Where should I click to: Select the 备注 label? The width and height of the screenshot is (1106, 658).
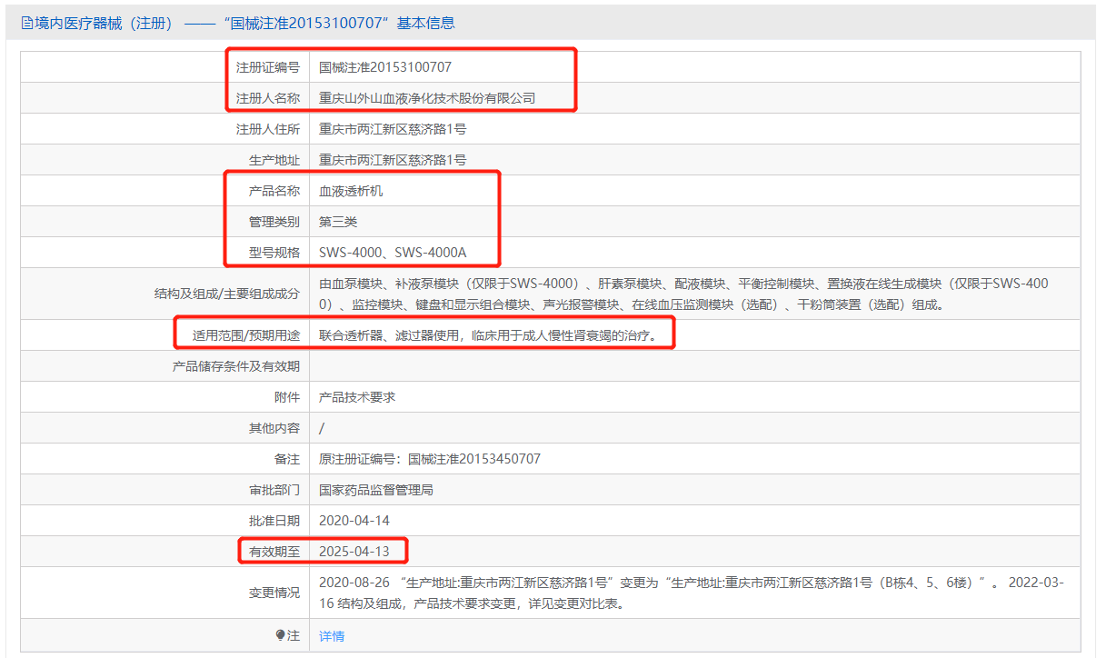tap(287, 459)
